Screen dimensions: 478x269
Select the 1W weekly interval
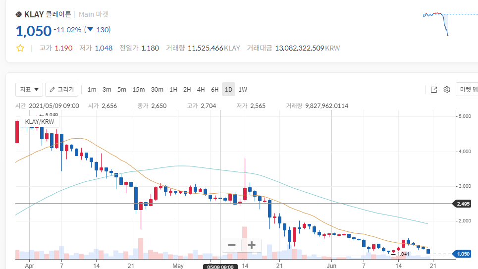(x=243, y=90)
